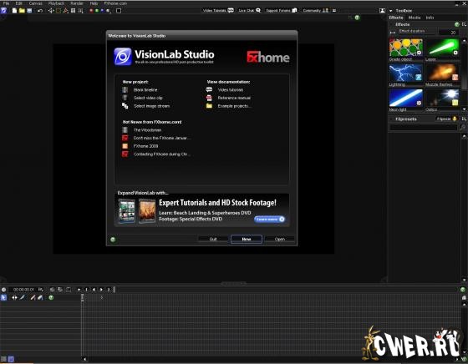Image resolution: width=468 pixels, height=364 pixels.
Task: Open the Edit menu
Action: click(18, 3)
